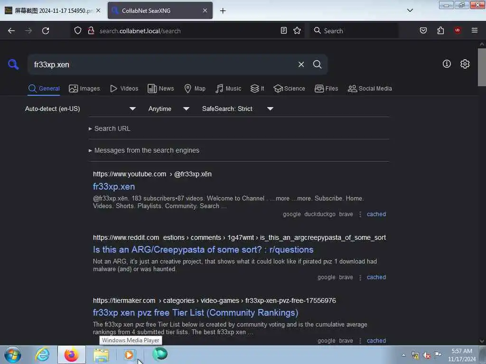Switch to Videos search category
This screenshot has height=364, width=486.
coord(124,89)
